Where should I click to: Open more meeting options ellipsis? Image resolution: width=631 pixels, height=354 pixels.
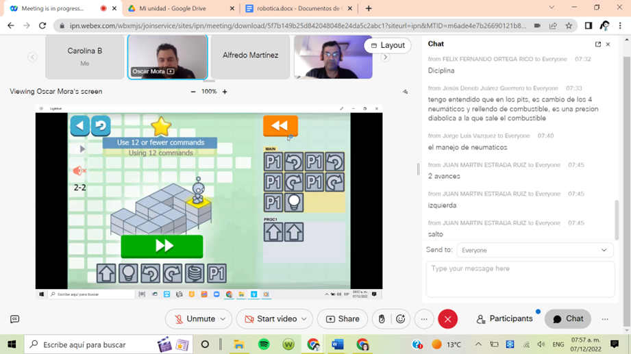click(424, 319)
